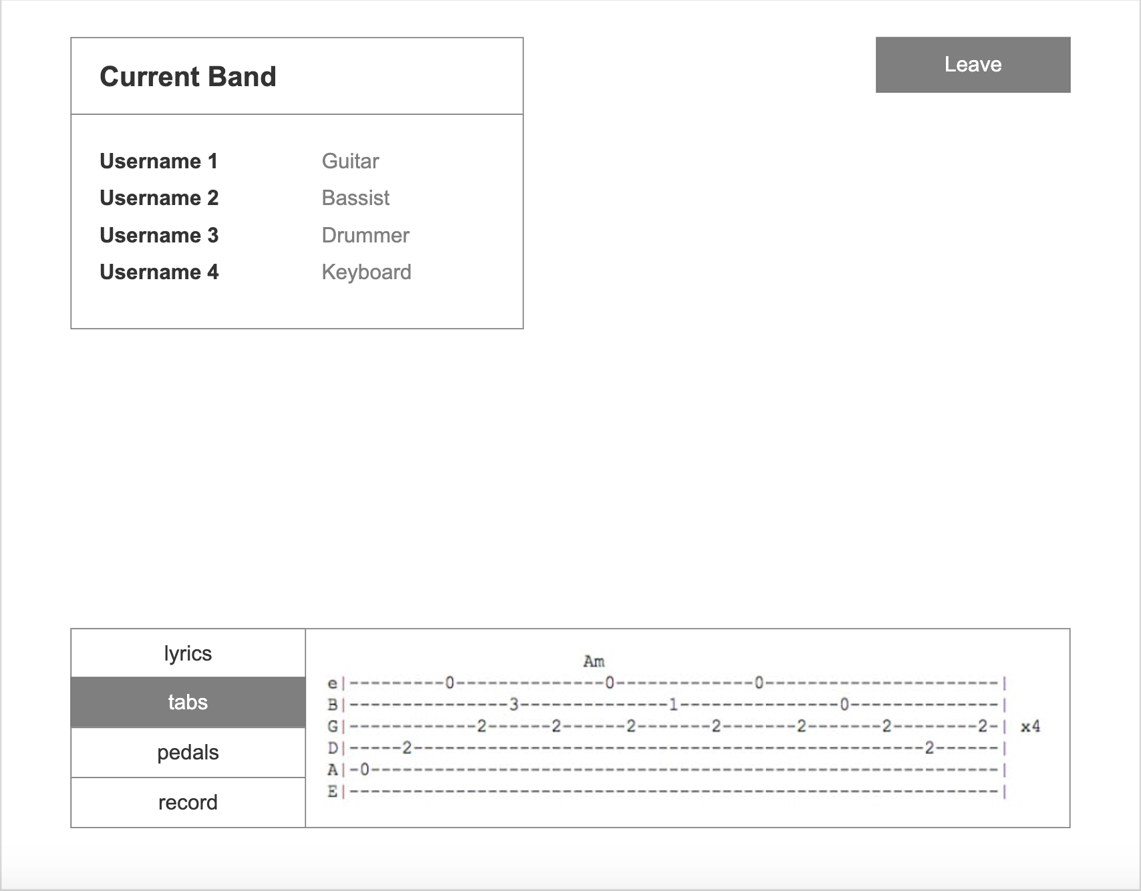The height and width of the screenshot is (891, 1141).
Task: Click the x4 repeat marker
Action: [1030, 726]
